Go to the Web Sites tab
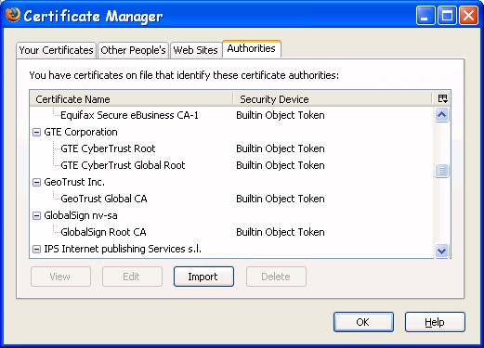This screenshot has width=484, height=348. point(196,50)
